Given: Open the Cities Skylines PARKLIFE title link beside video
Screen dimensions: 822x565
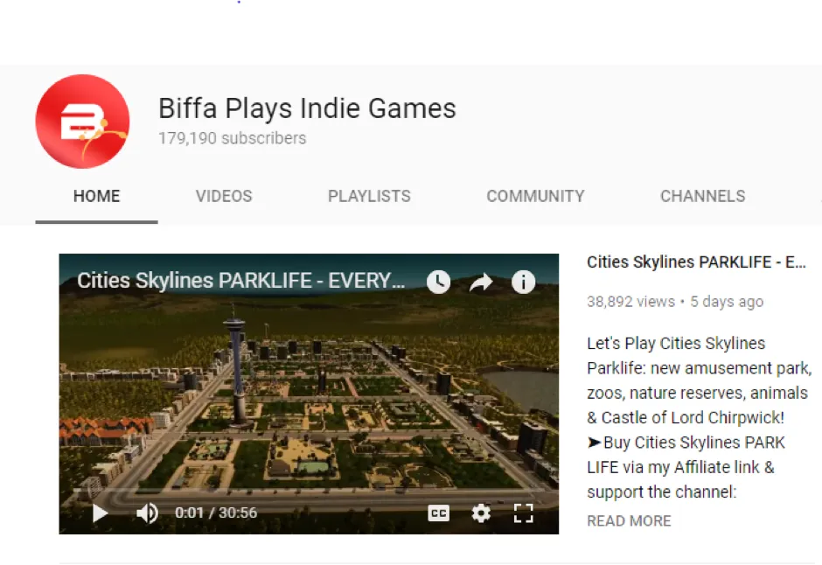Looking at the screenshot, I should [696, 262].
